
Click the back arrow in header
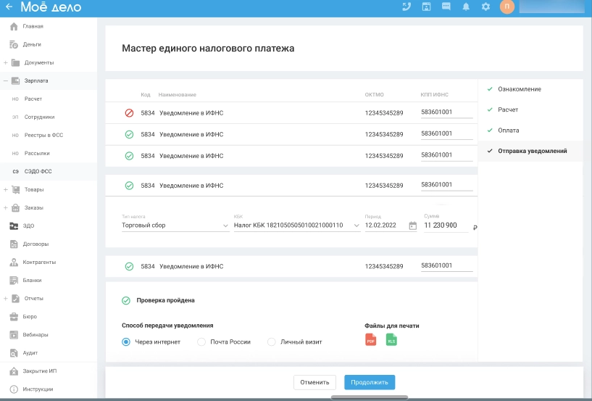point(9,7)
